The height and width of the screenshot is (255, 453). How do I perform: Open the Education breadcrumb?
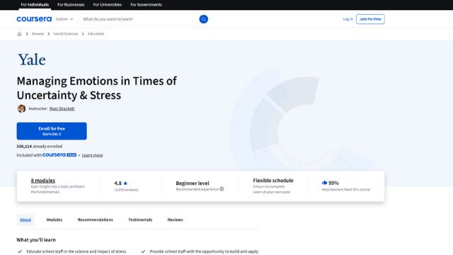tap(96, 34)
